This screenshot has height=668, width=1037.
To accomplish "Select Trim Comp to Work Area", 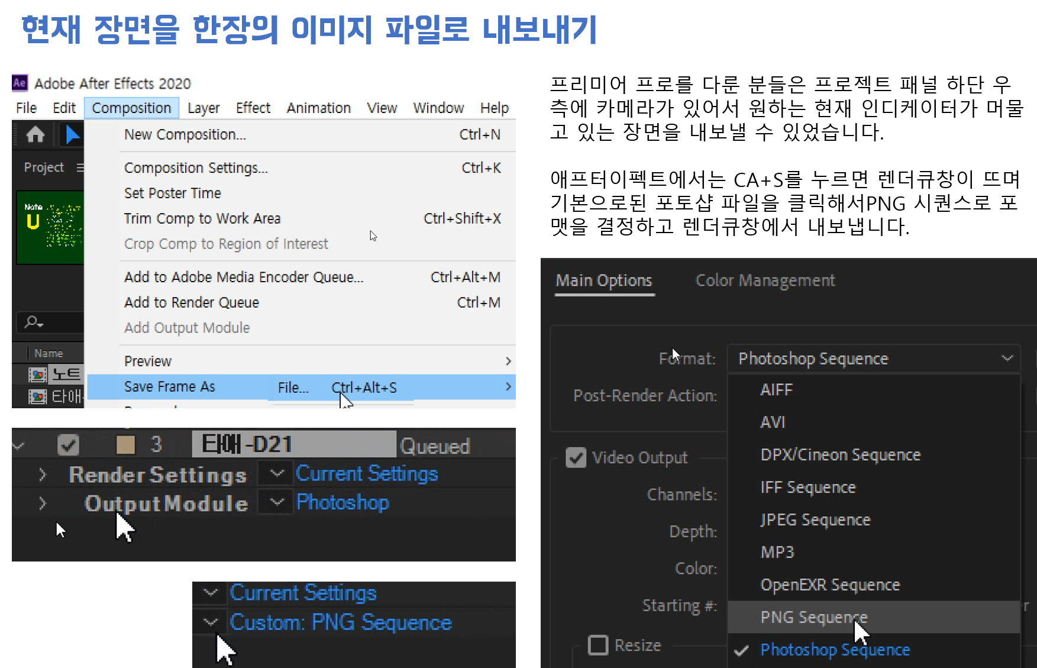I will point(301,219).
